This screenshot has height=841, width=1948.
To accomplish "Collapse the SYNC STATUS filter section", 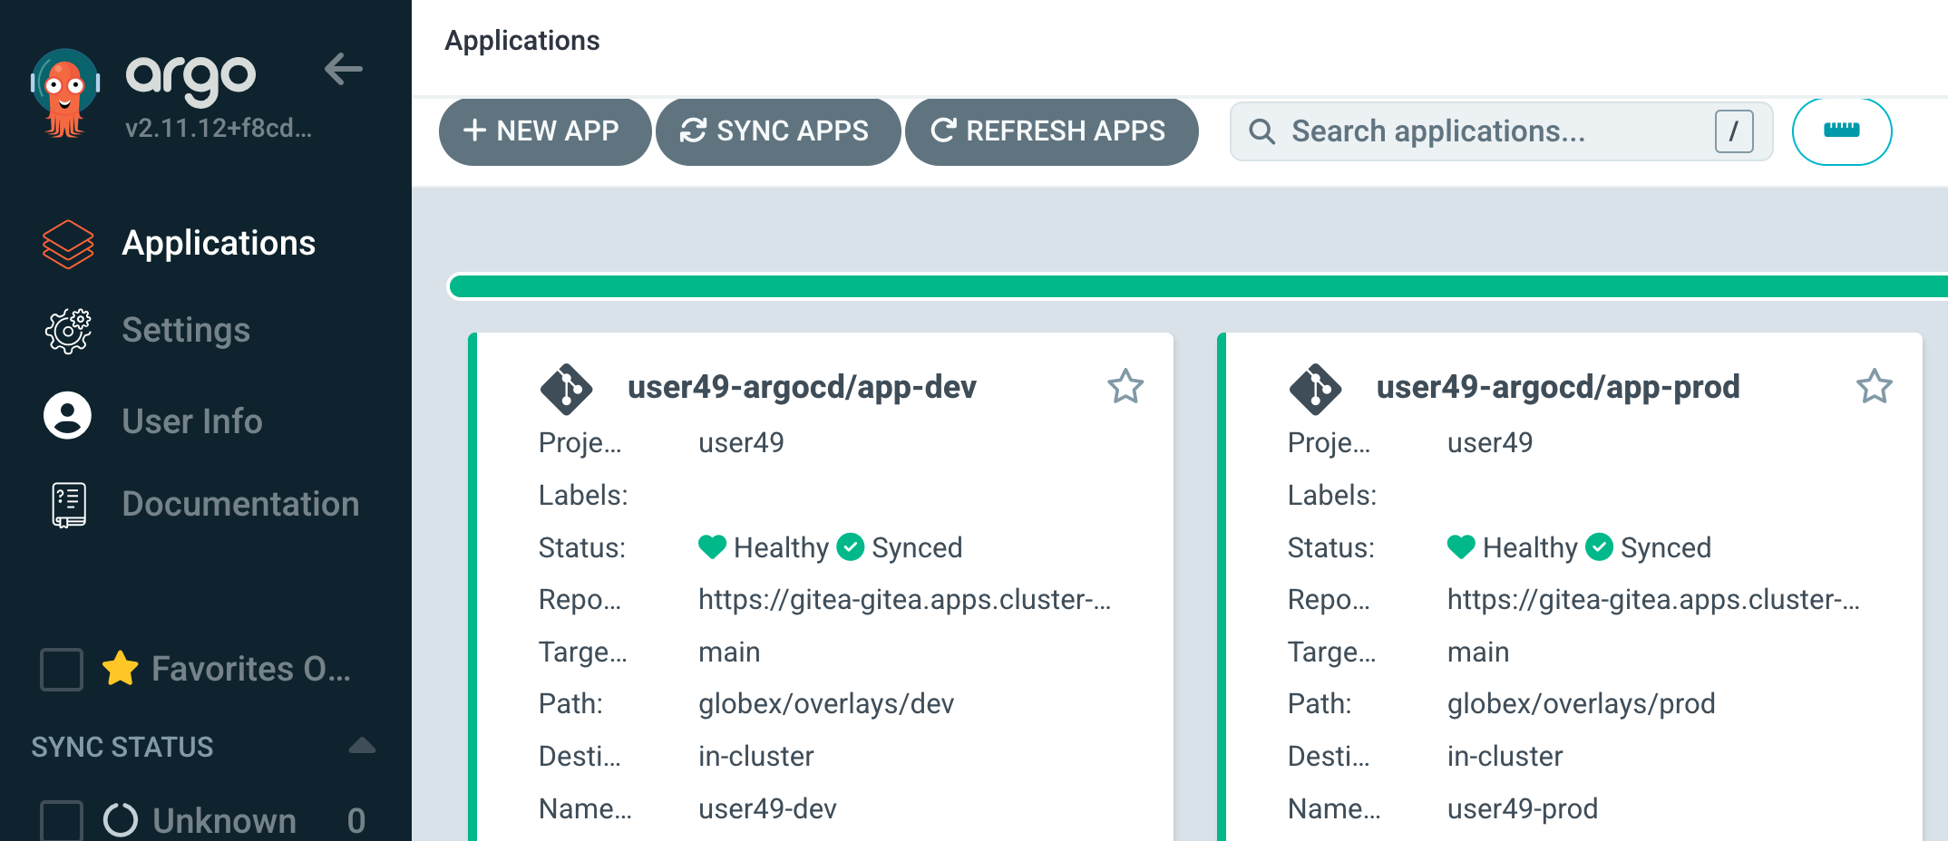I will tap(362, 746).
